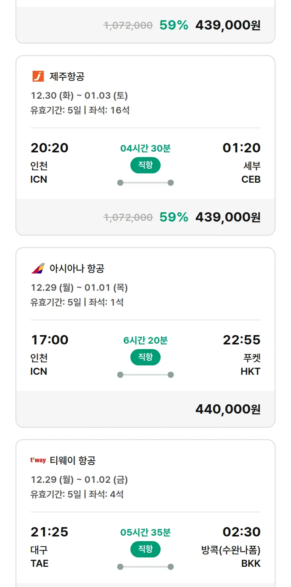
Task: Click the route line on the ICN–HKT flight
Action: [145, 375]
